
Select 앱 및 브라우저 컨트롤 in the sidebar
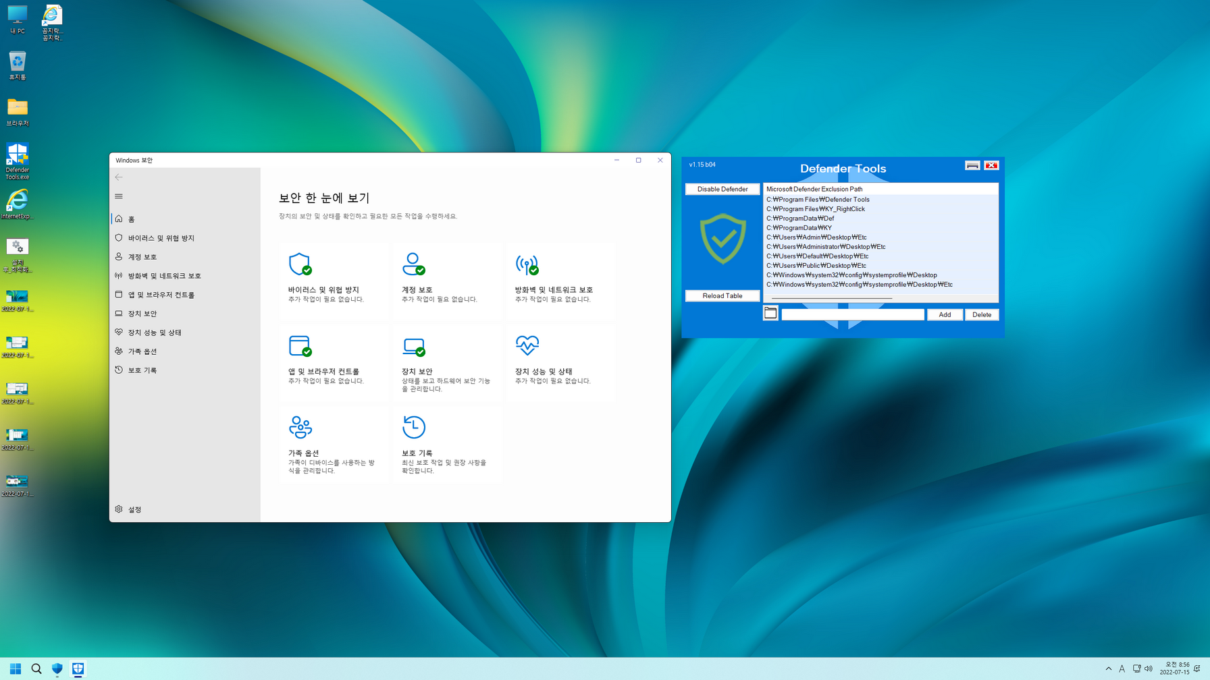click(x=185, y=295)
